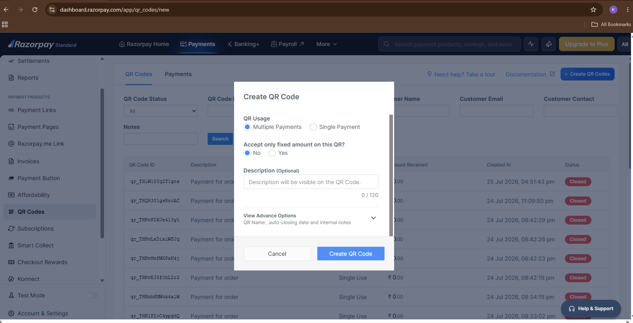The image size is (633, 323).
Task: Open Banking+ navigation item
Action: 243,44
